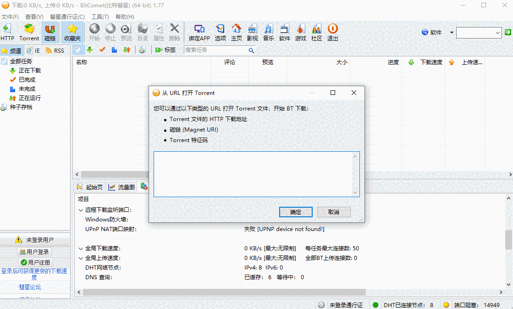Click the 磁链 magnet link icon
This screenshot has height=309, width=513.
pyautogui.click(x=50, y=32)
